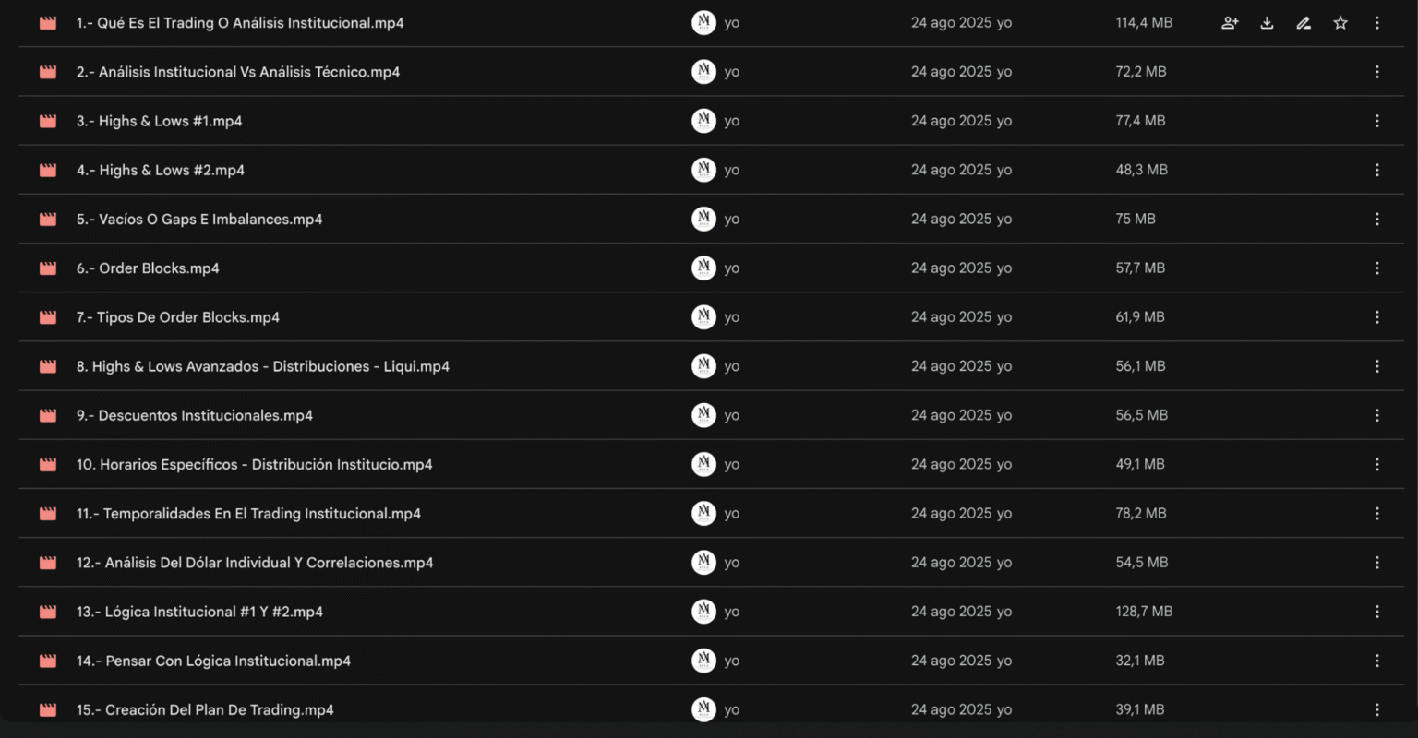Open three-dot menu for Highs & Lows #2
Screen dimensions: 1418x738
click(x=1376, y=170)
